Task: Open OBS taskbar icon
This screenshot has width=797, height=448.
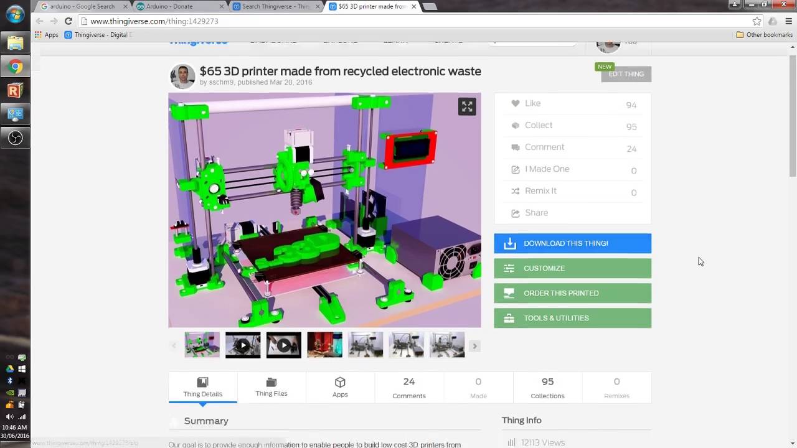Action: coord(15,138)
